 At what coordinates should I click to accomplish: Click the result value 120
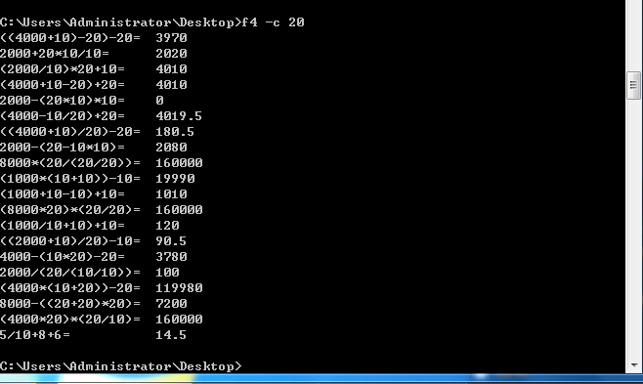click(x=168, y=226)
